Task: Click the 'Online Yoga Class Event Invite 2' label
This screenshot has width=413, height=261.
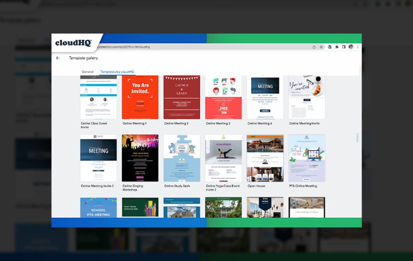Action: (x=223, y=188)
